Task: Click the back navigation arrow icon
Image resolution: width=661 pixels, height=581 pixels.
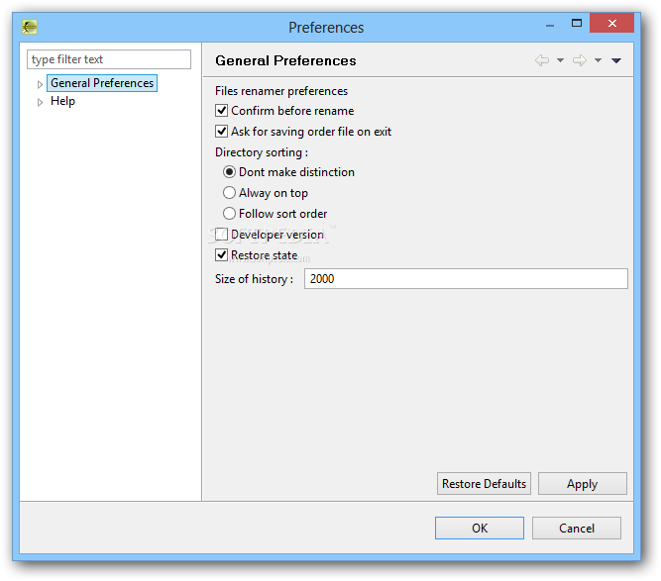Action: click(542, 60)
